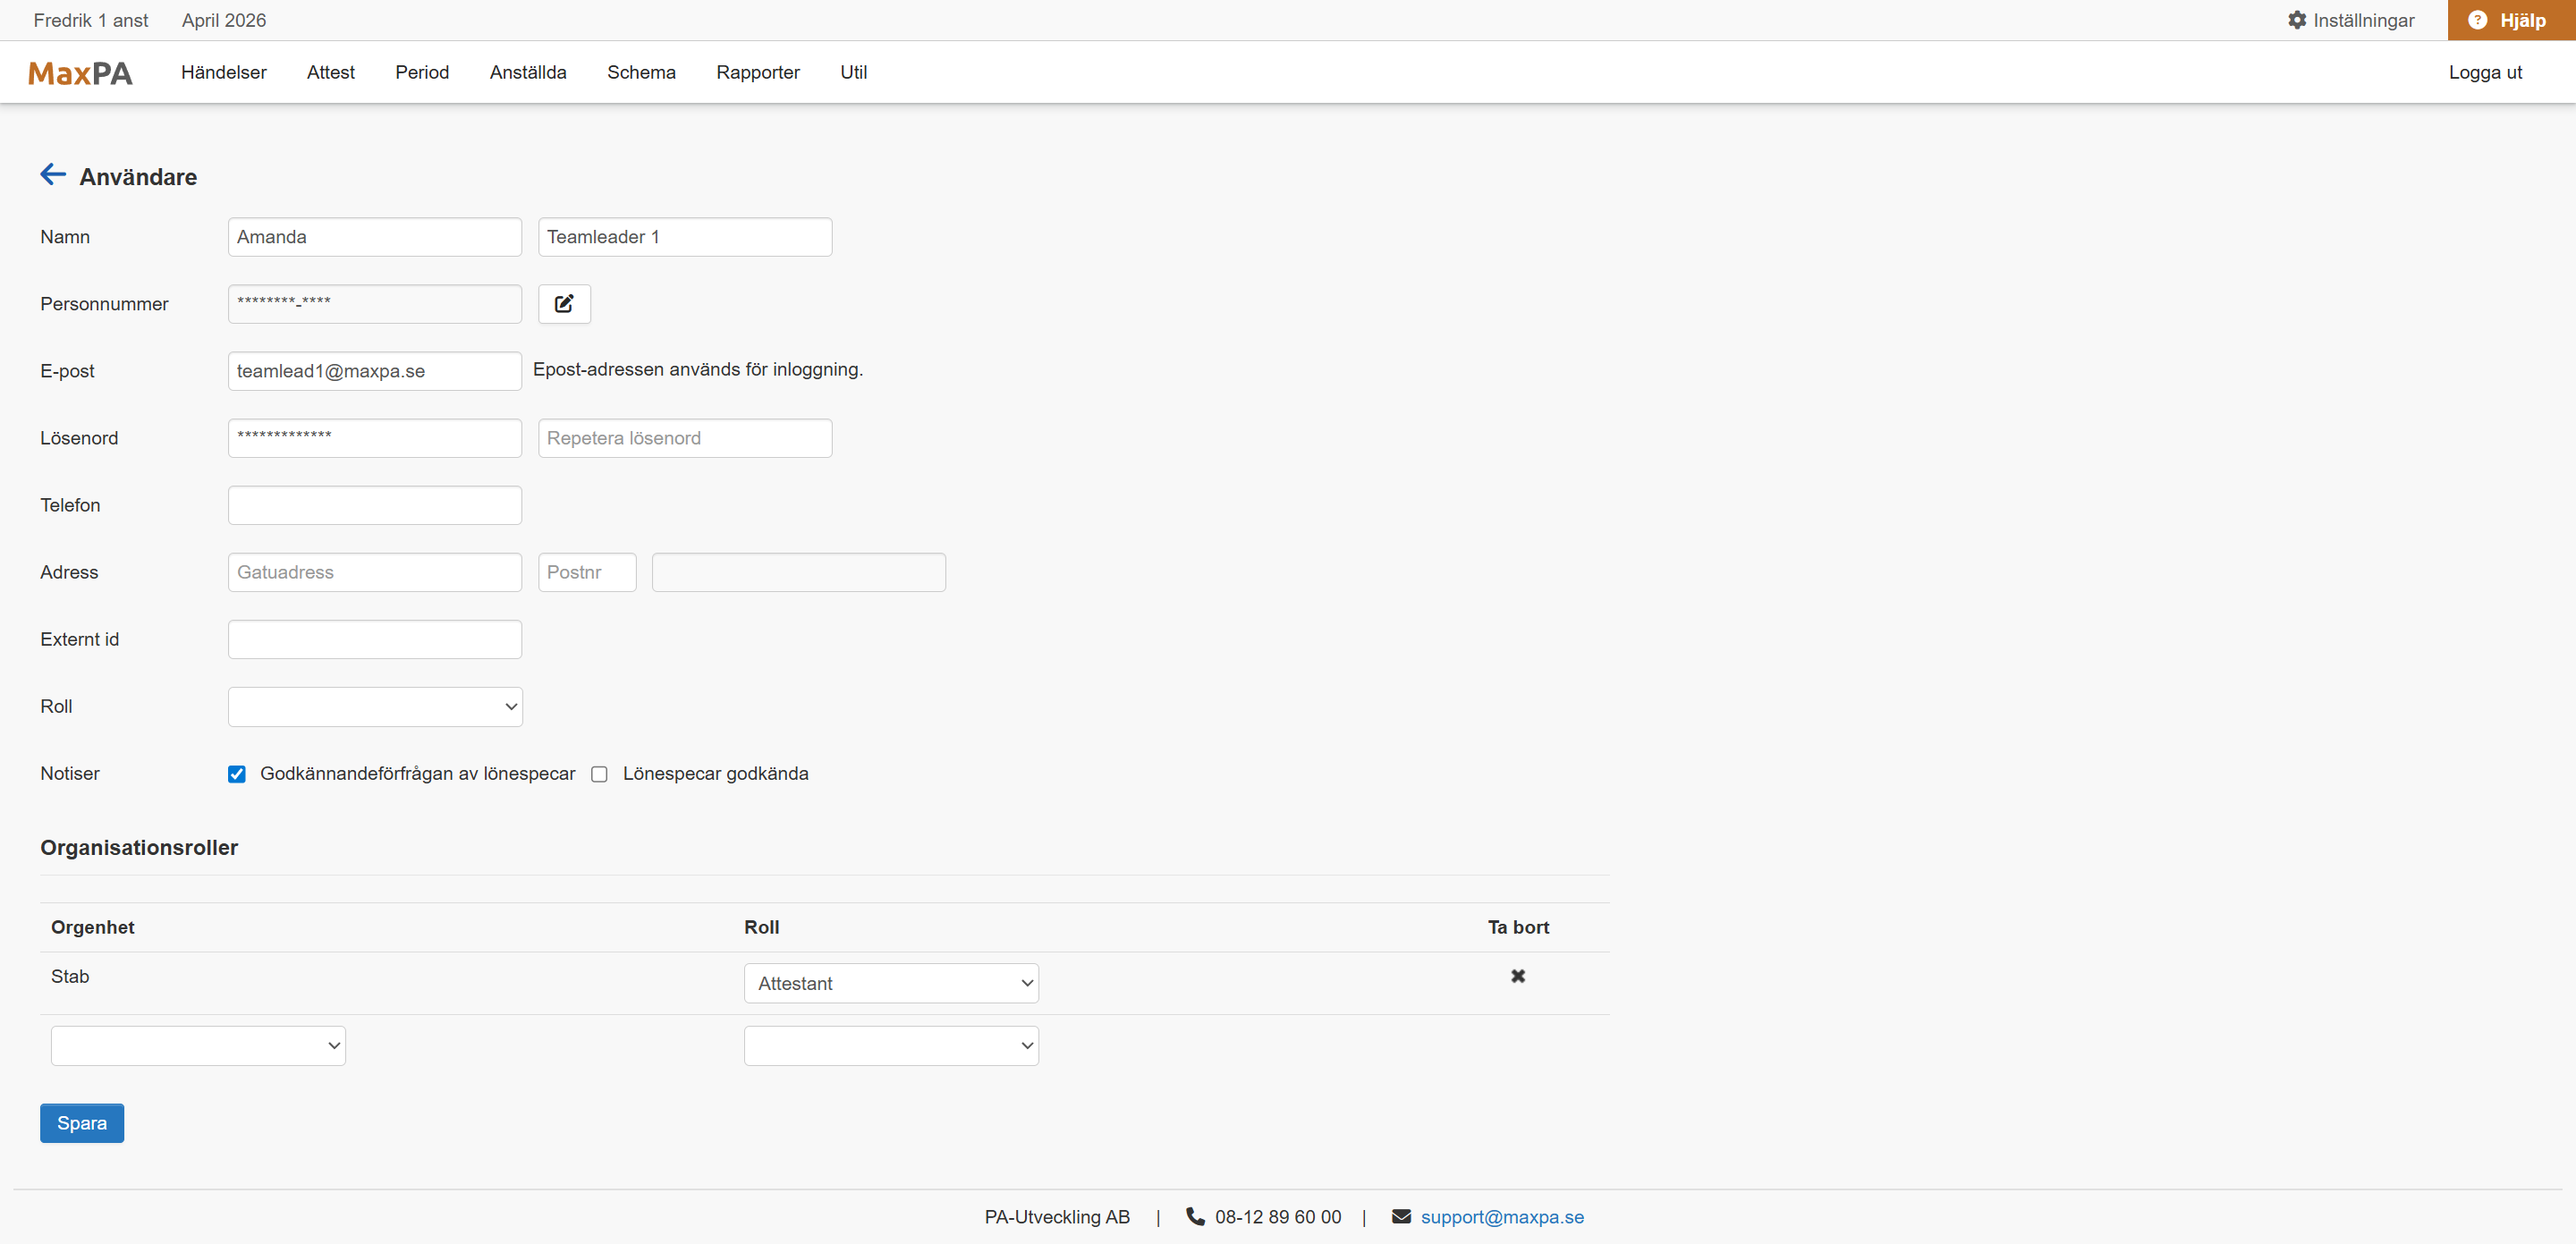This screenshot has height=1244, width=2576.
Task: Click the Repetera lösenord field
Action: click(685, 438)
